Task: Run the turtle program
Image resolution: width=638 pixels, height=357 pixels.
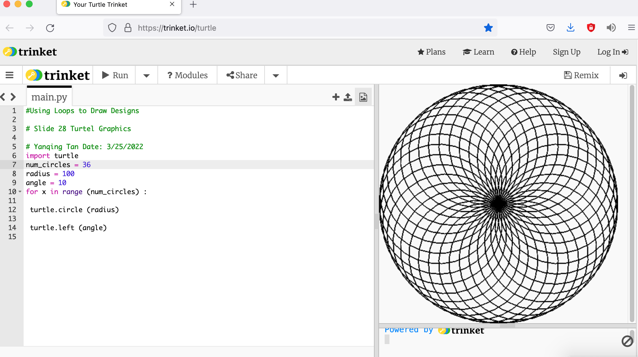Action: 115,75
